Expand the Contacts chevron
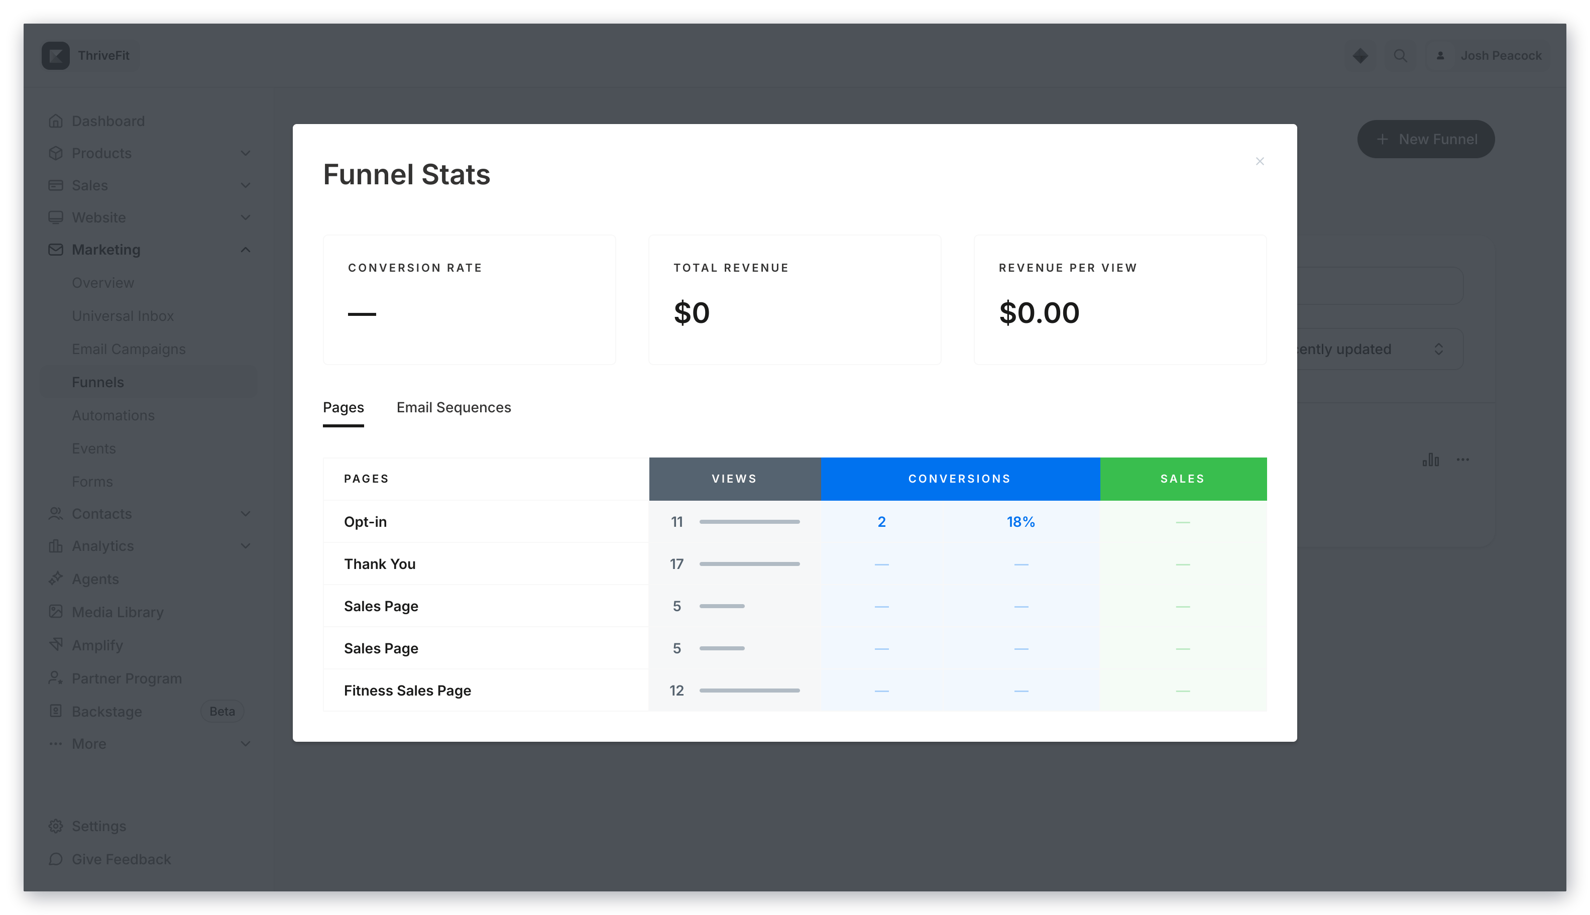 tap(245, 513)
